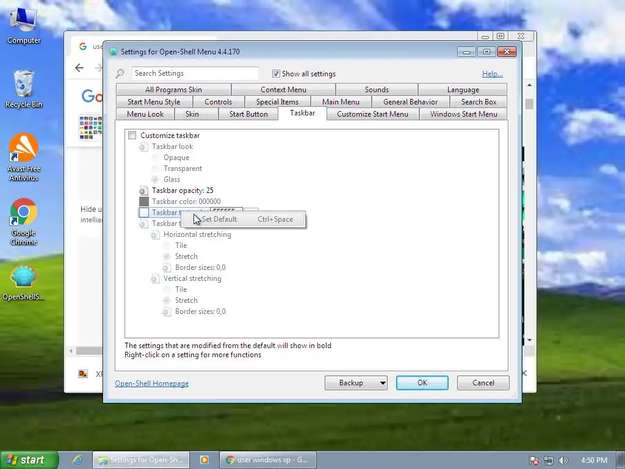The width and height of the screenshot is (625, 469).
Task: Click the Taskbar text color white swatch
Action: pos(144,213)
